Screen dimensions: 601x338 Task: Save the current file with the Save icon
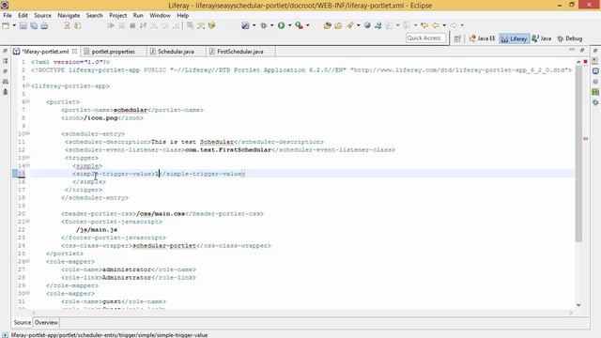(x=23, y=25)
